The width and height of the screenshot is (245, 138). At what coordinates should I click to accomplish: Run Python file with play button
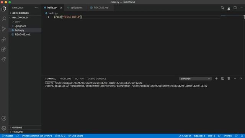(x=229, y=8)
